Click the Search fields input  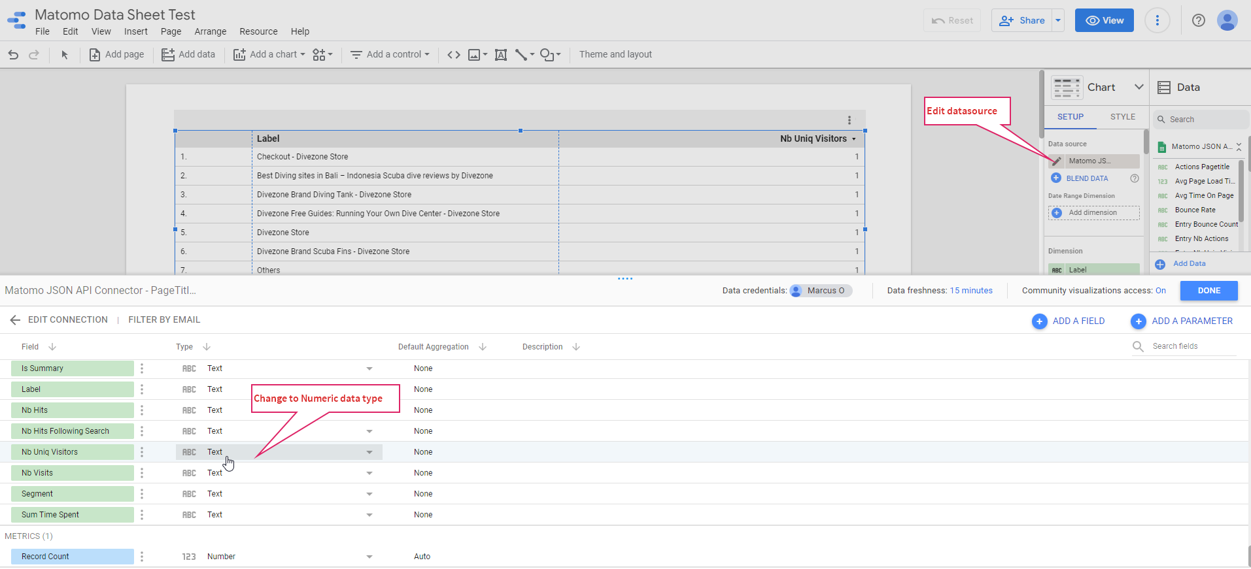pos(1193,346)
